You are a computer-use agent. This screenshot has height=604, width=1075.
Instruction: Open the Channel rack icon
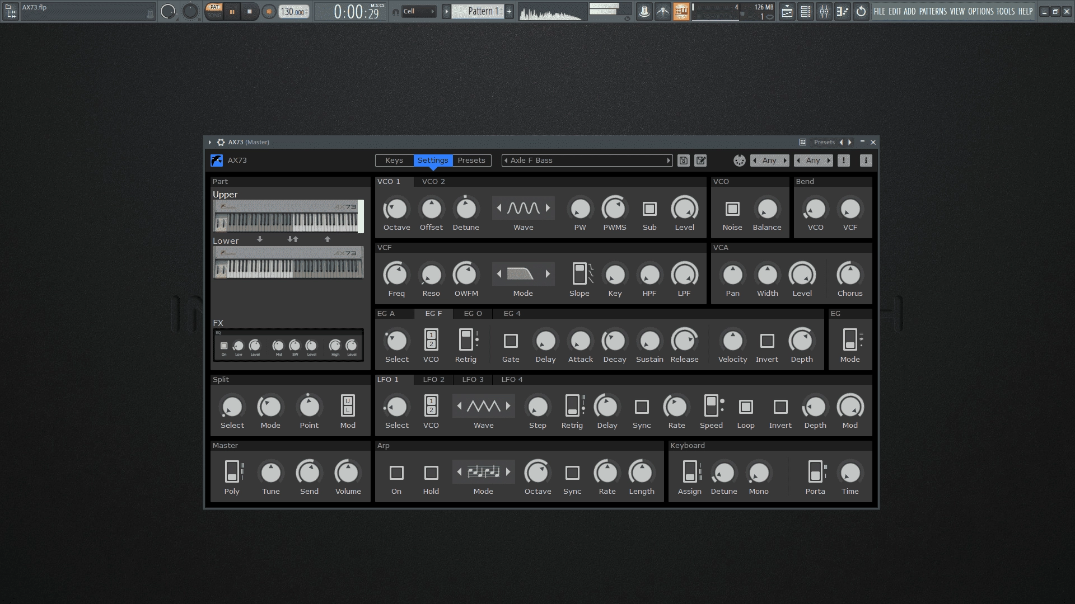coord(806,11)
